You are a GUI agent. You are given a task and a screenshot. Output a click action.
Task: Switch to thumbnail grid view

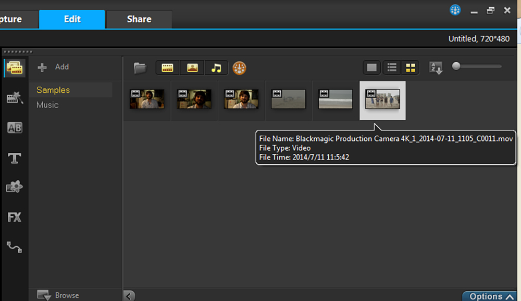411,68
